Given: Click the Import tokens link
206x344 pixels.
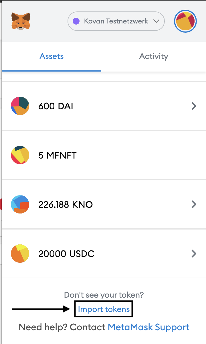Looking at the screenshot, I should pyautogui.click(x=104, y=309).
